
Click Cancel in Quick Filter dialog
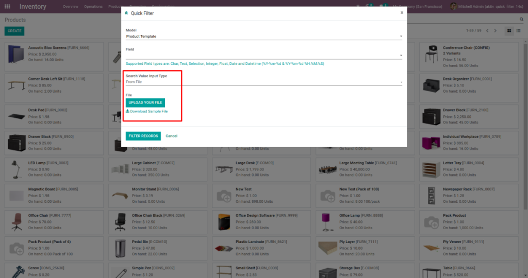(x=171, y=136)
